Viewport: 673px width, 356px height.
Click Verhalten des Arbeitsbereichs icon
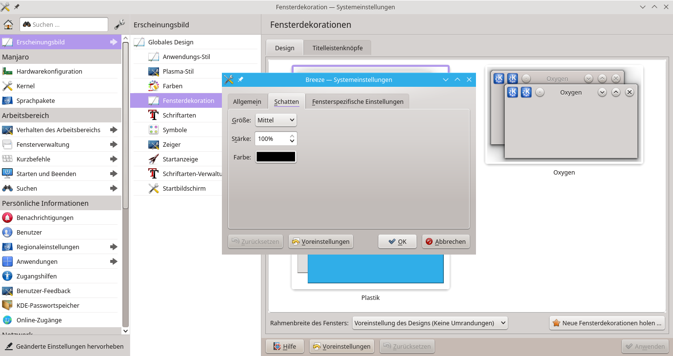point(7,130)
